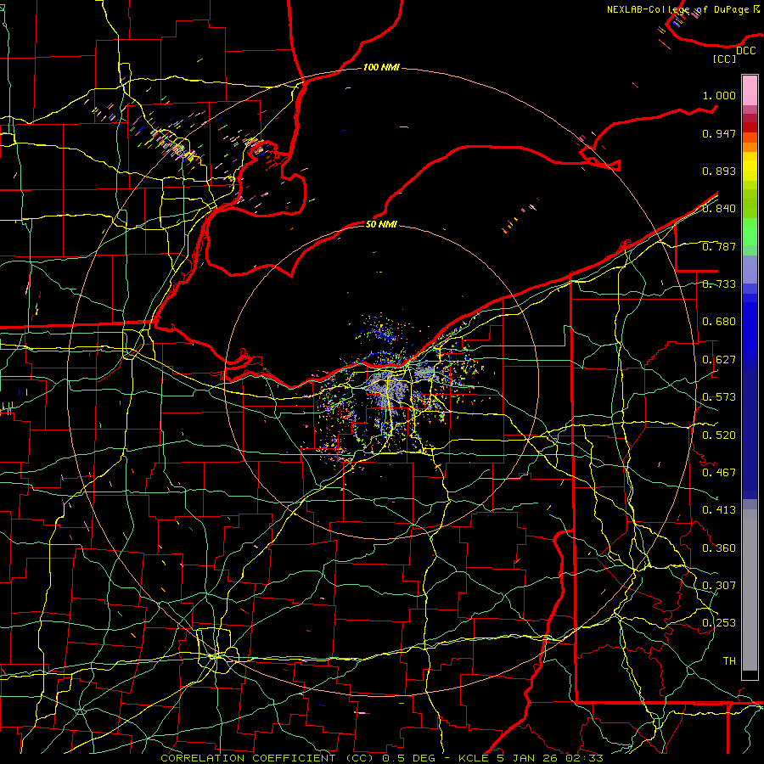Click the 0.893 legend value
This screenshot has height=764, width=764.
pos(719,171)
